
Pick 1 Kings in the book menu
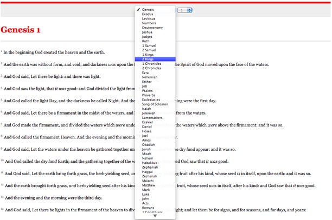coord(155,55)
